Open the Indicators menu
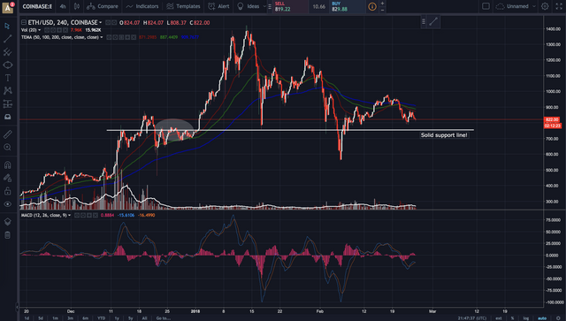The height and width of the screenshot is (321, 566). 142,6
